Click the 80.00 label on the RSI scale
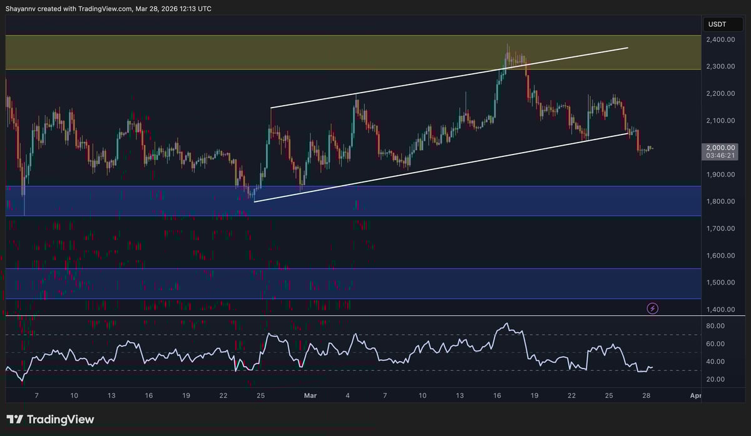This screenshot has height=436, width=751. (714, 325)
